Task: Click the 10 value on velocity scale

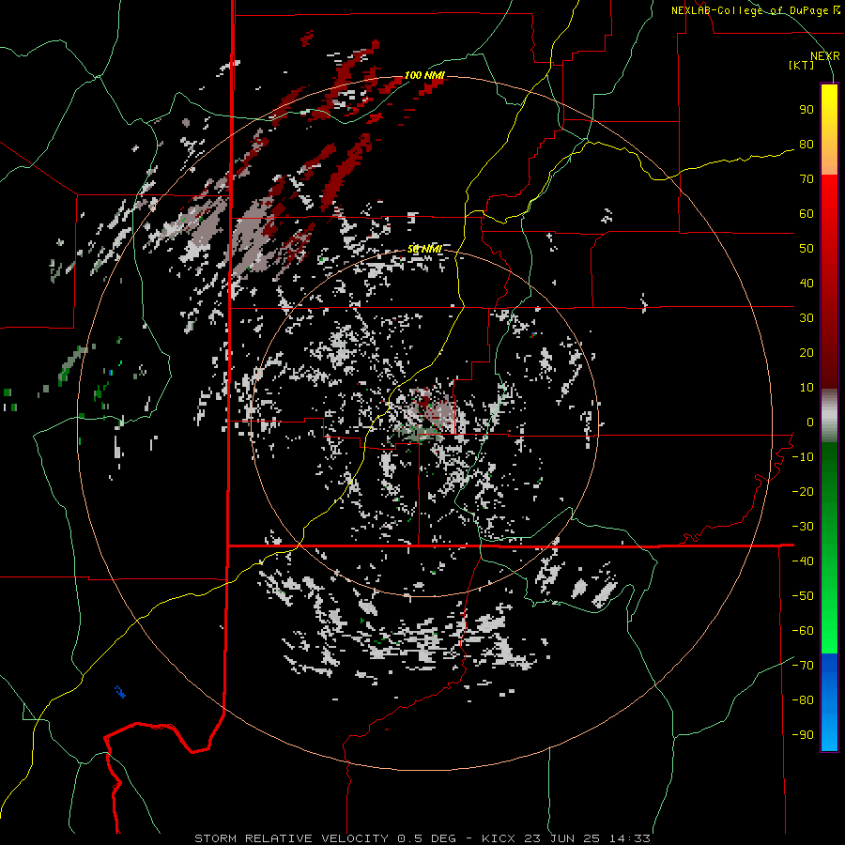Action: click(807, 388)
